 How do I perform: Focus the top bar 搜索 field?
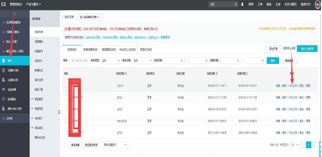click(x=221, y=4)
